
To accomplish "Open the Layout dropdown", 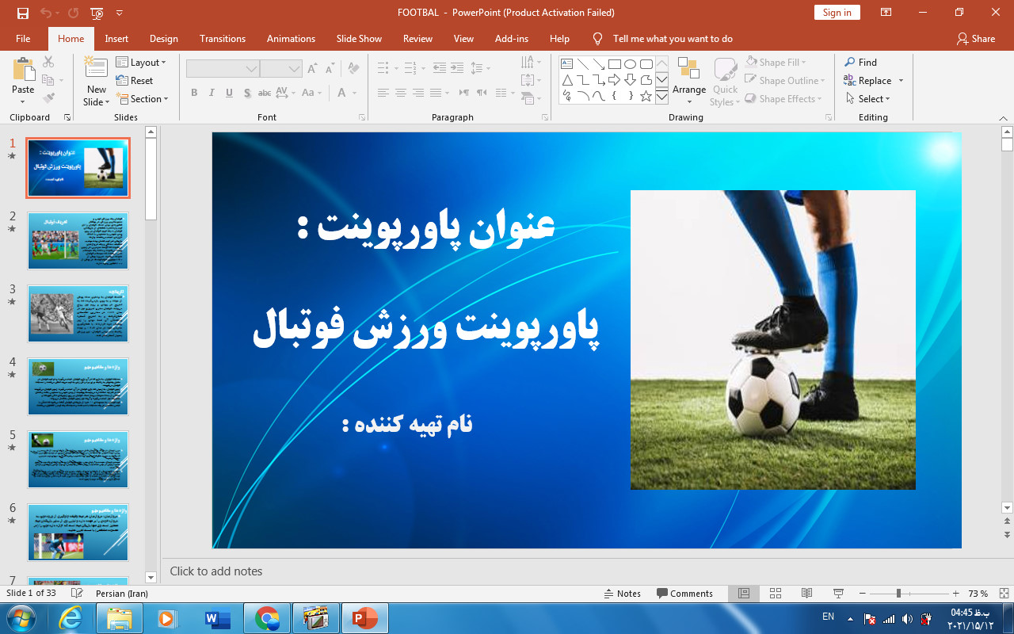I will [x=143, y=62].
